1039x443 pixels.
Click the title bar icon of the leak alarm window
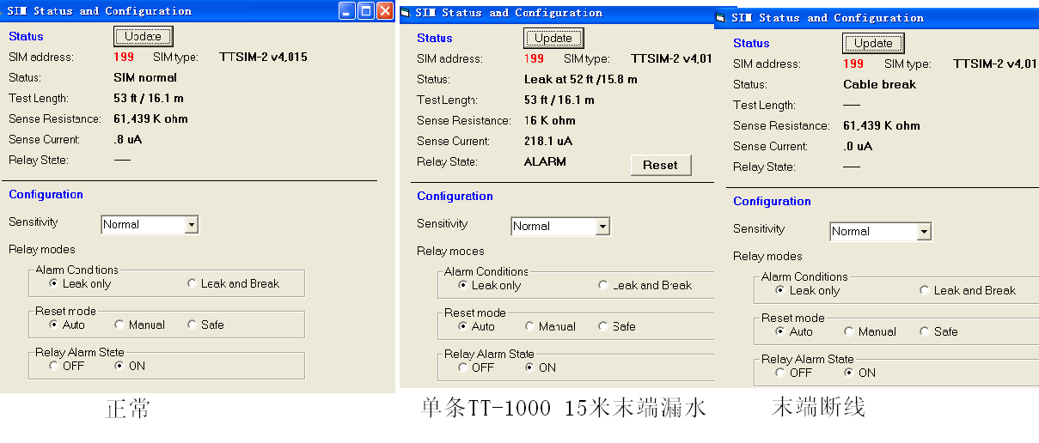pyautogui.click(x=406, y=14)
